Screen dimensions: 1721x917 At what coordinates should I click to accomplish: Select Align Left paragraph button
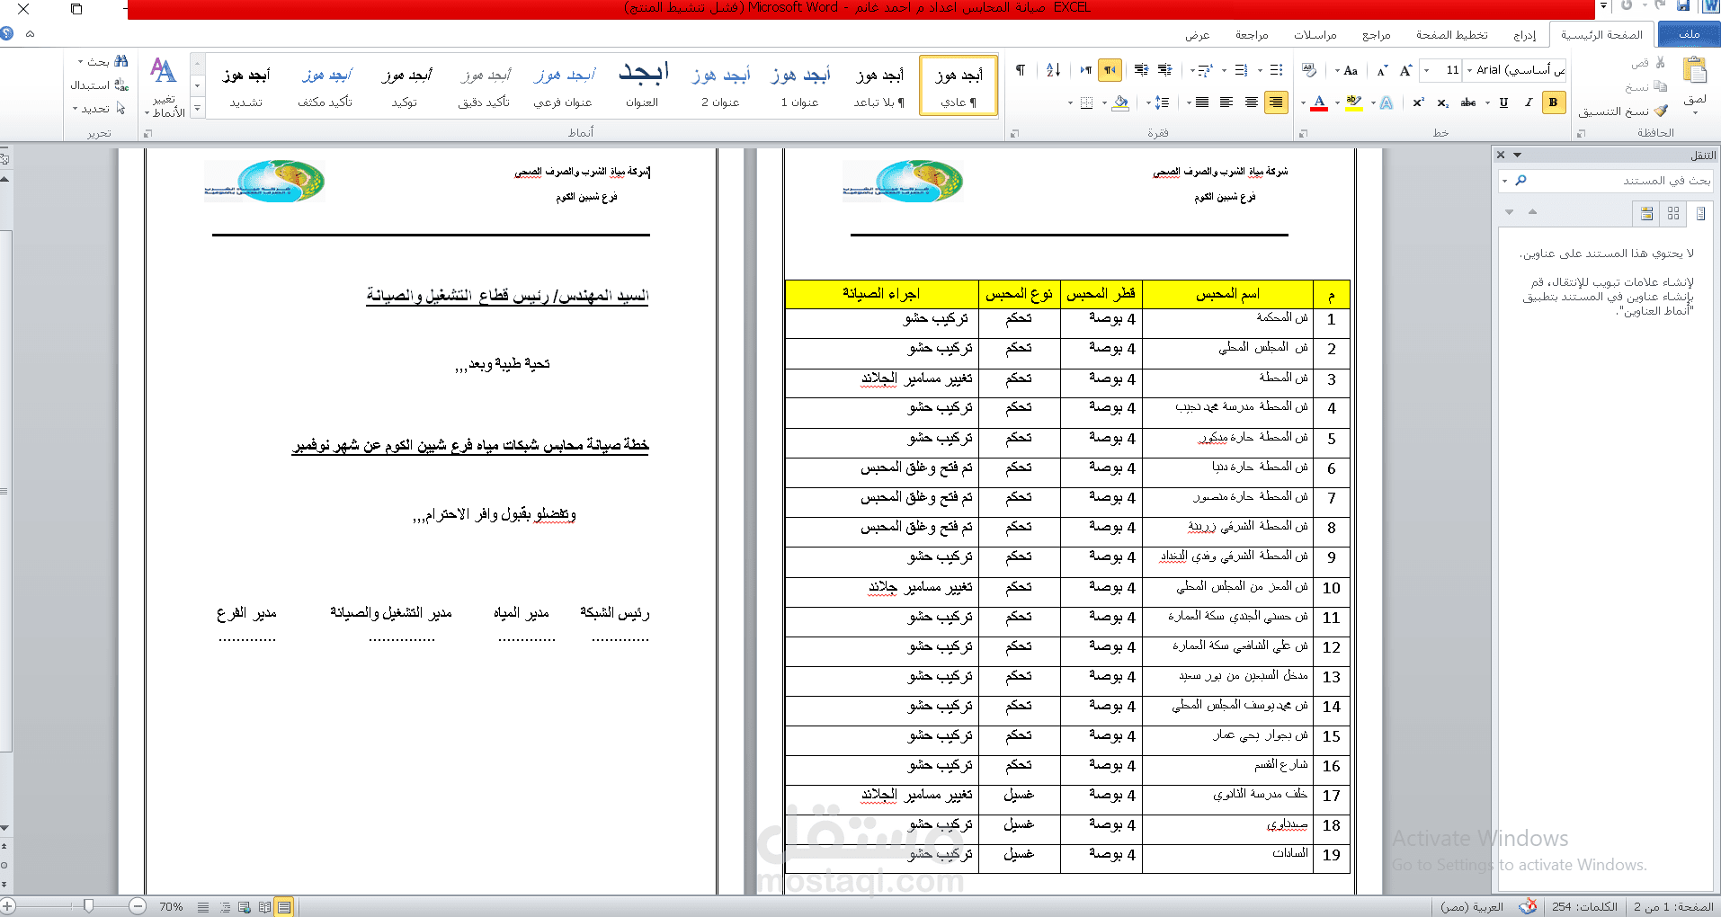click(1226, 102)
